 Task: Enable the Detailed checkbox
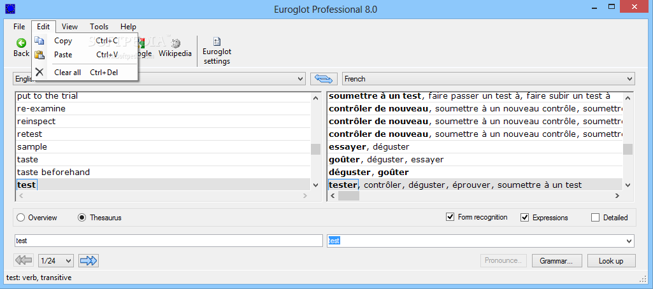pos(595,218)
